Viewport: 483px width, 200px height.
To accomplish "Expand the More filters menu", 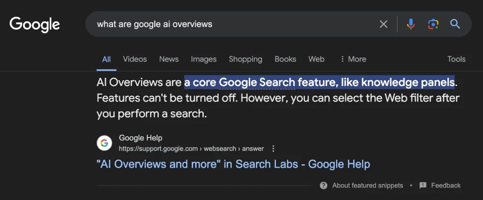I will (353, 59).
